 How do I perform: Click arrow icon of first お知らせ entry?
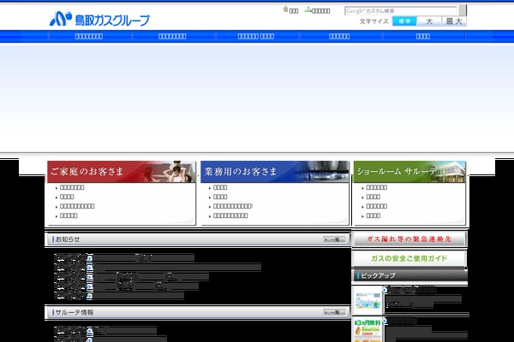click(89, 258)
